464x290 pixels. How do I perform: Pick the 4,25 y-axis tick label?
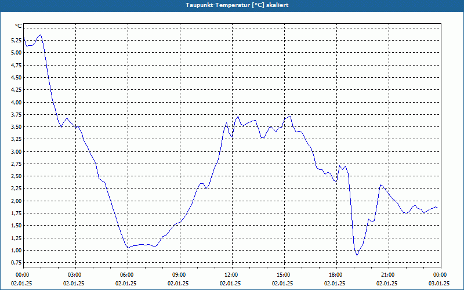pos(17,90)
